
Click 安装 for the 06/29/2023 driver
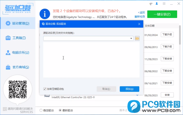click(167, 95)
